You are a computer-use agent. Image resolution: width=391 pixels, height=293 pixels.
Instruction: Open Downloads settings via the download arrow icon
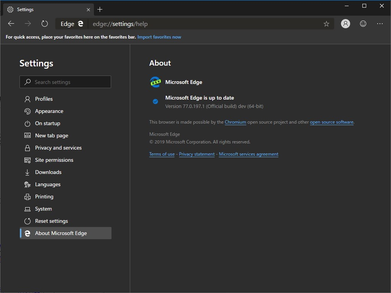point(27,172)
